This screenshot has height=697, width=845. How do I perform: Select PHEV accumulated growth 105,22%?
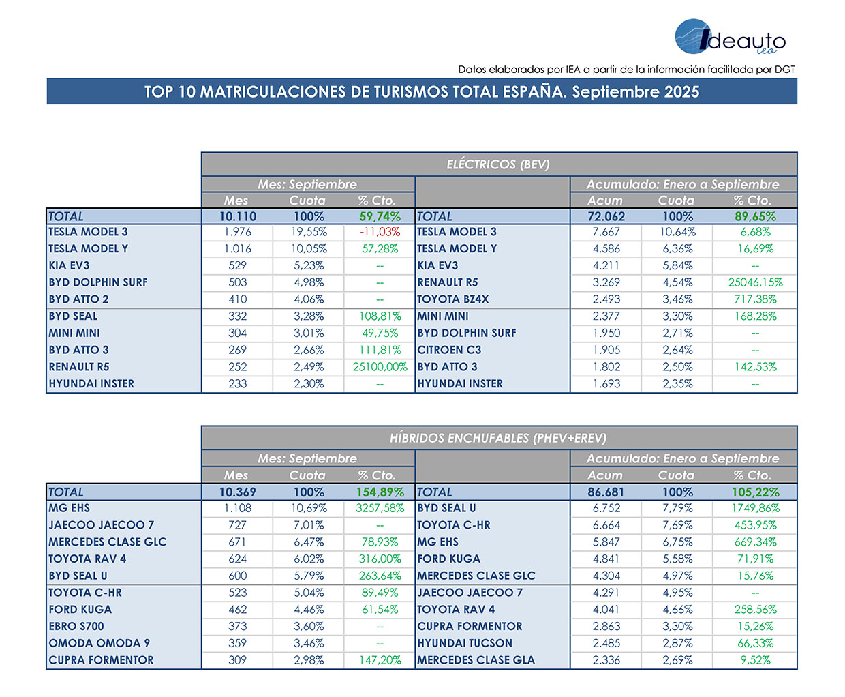pyautogui.click(x=755, y=492)
